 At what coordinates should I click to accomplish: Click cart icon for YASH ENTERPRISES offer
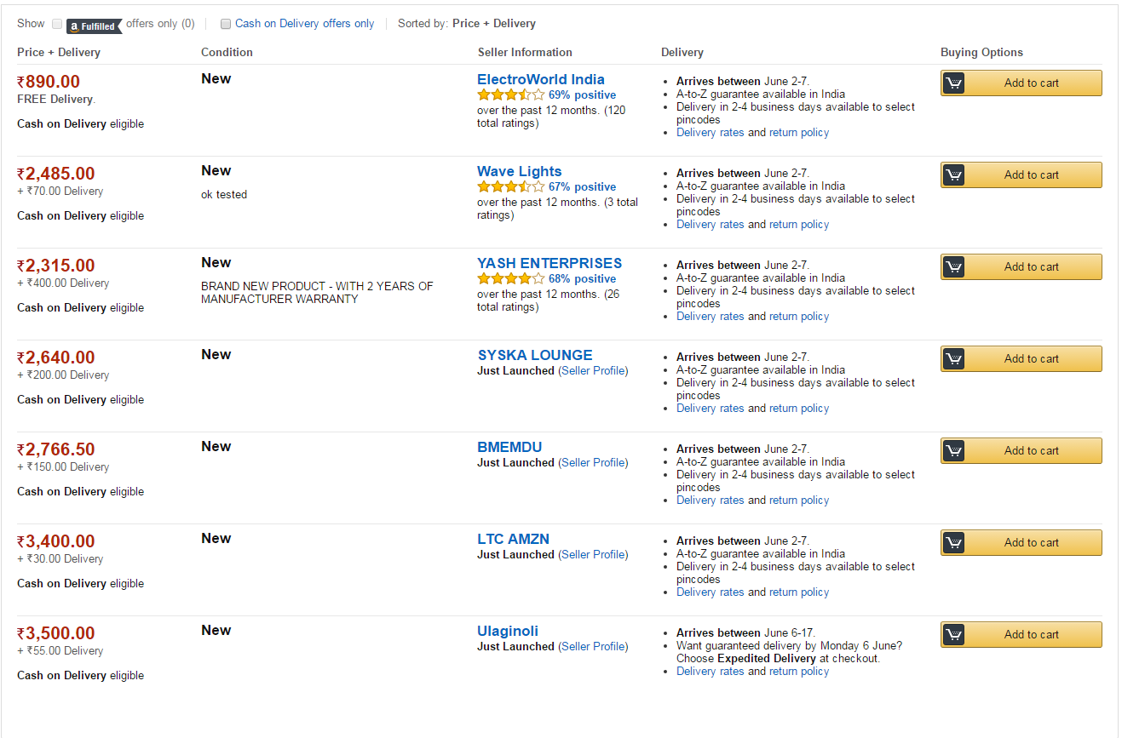click(954, 266)
